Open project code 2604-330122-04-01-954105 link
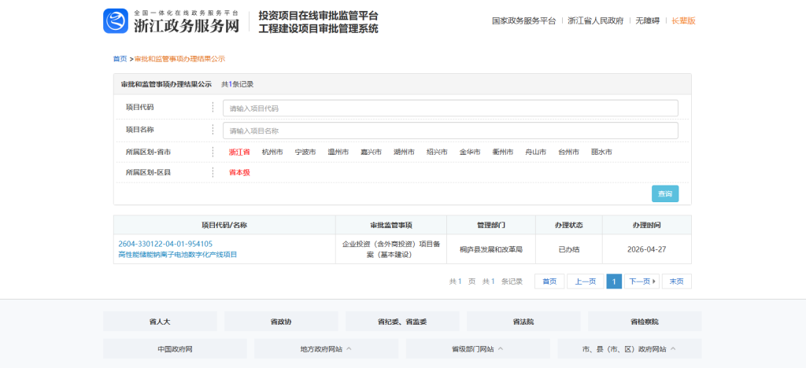Viewport: 806px width, 368px height. (x=165, y=244)
